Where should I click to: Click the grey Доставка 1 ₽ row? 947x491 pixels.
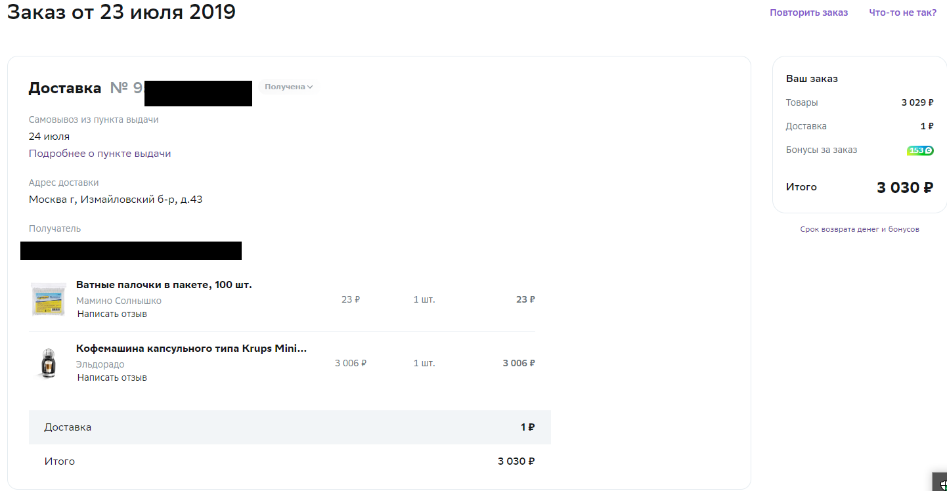pos(290,427)
